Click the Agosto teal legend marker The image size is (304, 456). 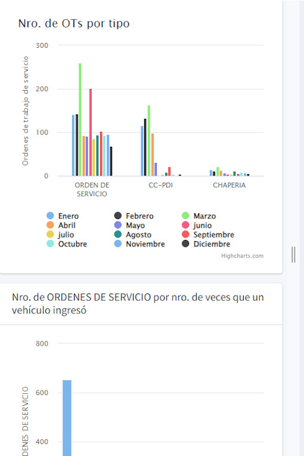[x=118, y=235]
